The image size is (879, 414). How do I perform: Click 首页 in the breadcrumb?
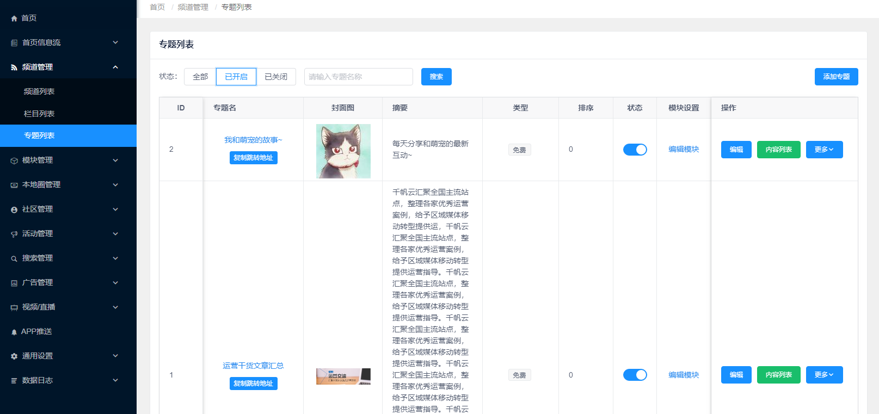pyautogui.click(x=157, y=7)
